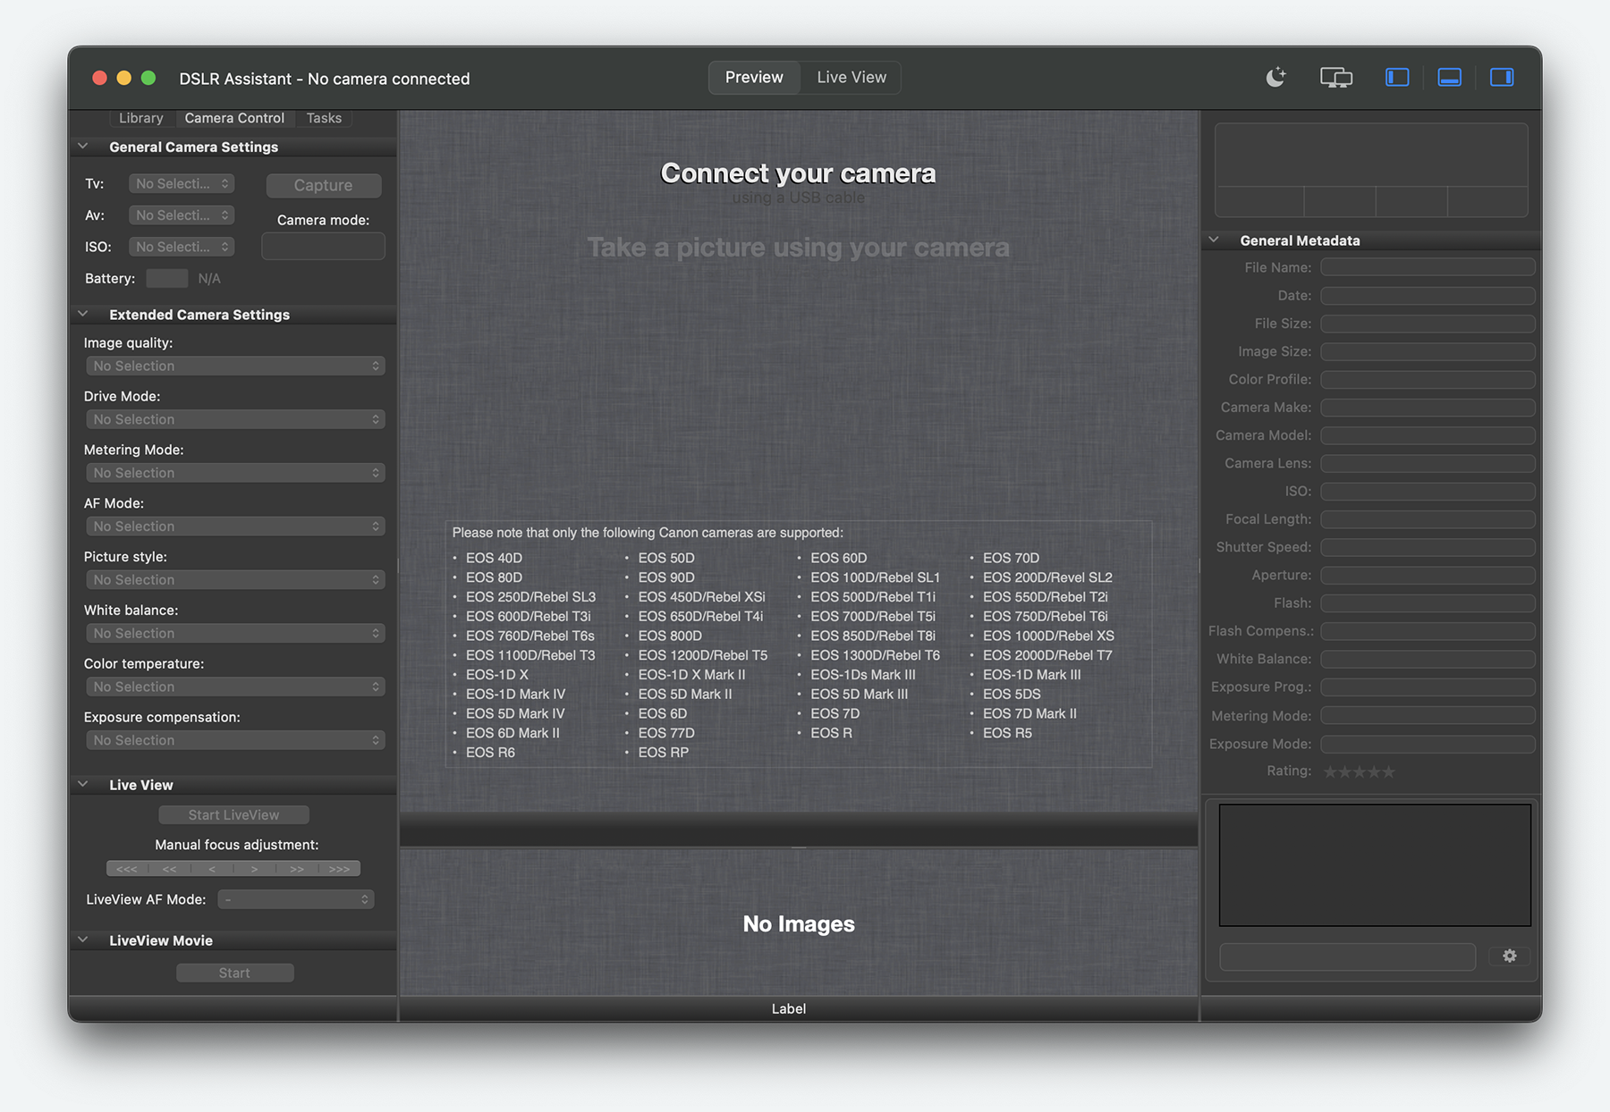Screen dimensions: 1610x1112
Task: Click the White Balance metadata field
Action: 1428,659
